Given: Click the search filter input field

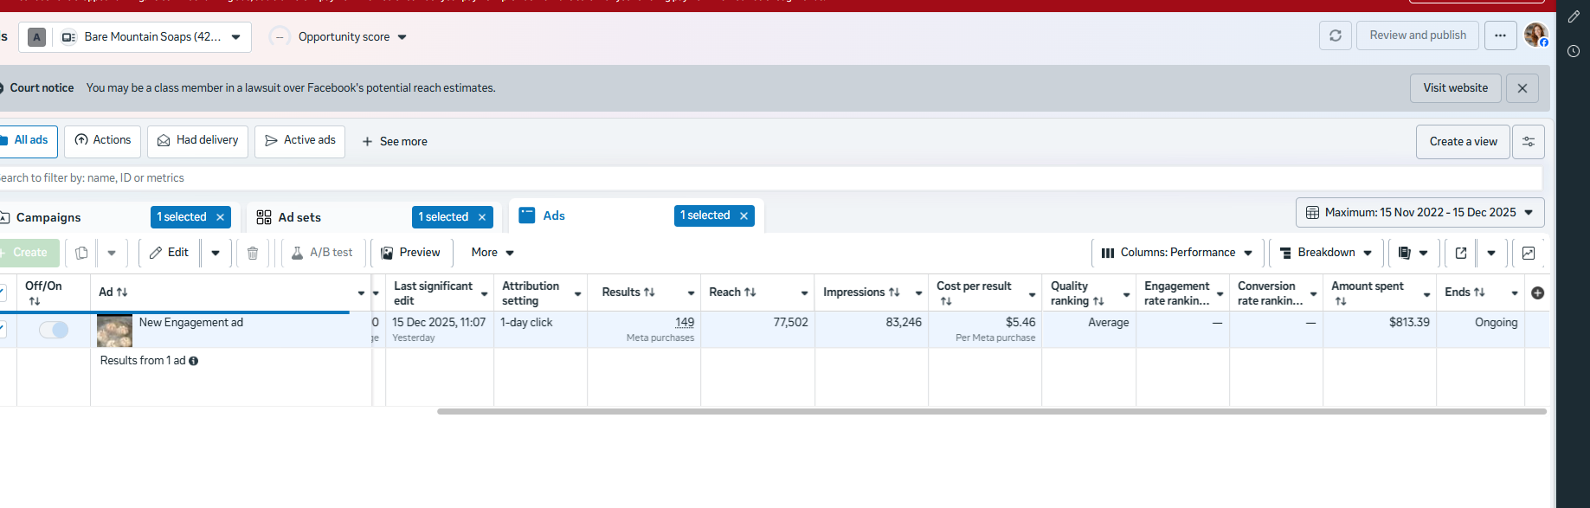Looking at the screenshot, I should 770,178.
